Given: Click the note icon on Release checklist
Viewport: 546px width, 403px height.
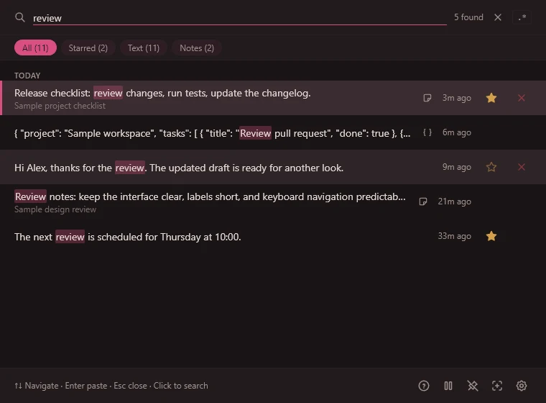Looking at the screenshot, I should point(427,98).
